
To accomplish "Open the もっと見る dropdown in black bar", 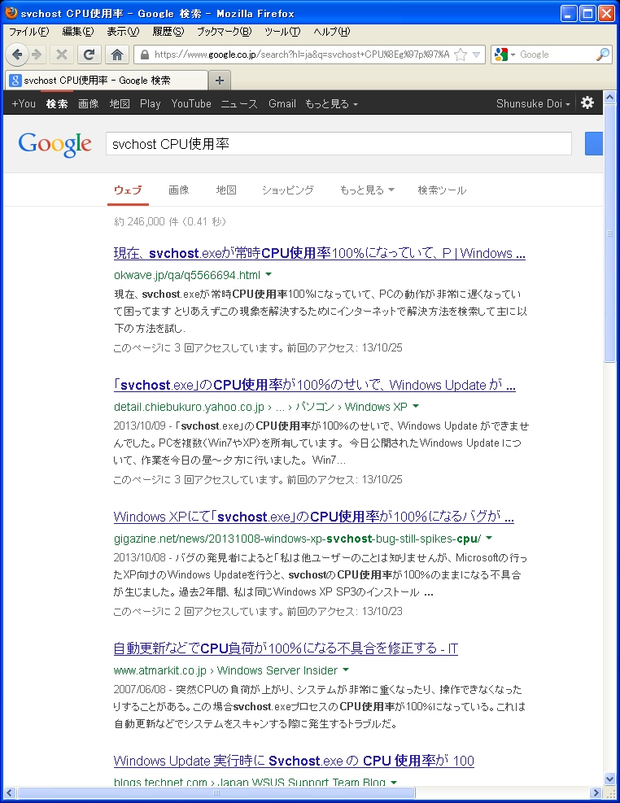I will point(330,104).
